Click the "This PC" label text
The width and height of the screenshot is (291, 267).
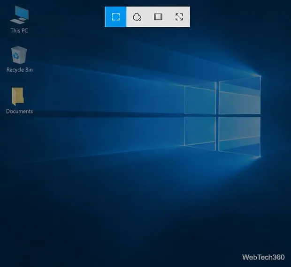coord(19,30)
